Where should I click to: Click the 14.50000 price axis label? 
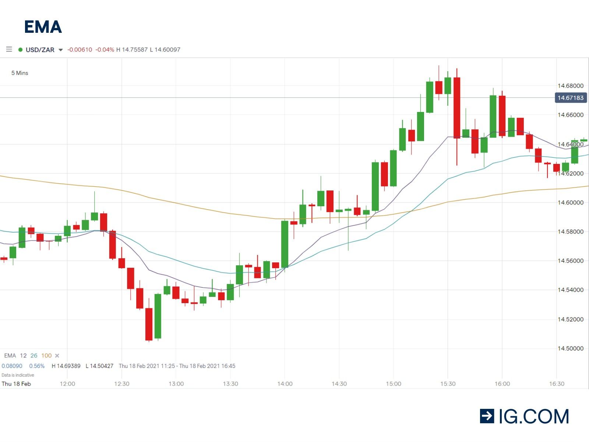click(x=570, y=348)
